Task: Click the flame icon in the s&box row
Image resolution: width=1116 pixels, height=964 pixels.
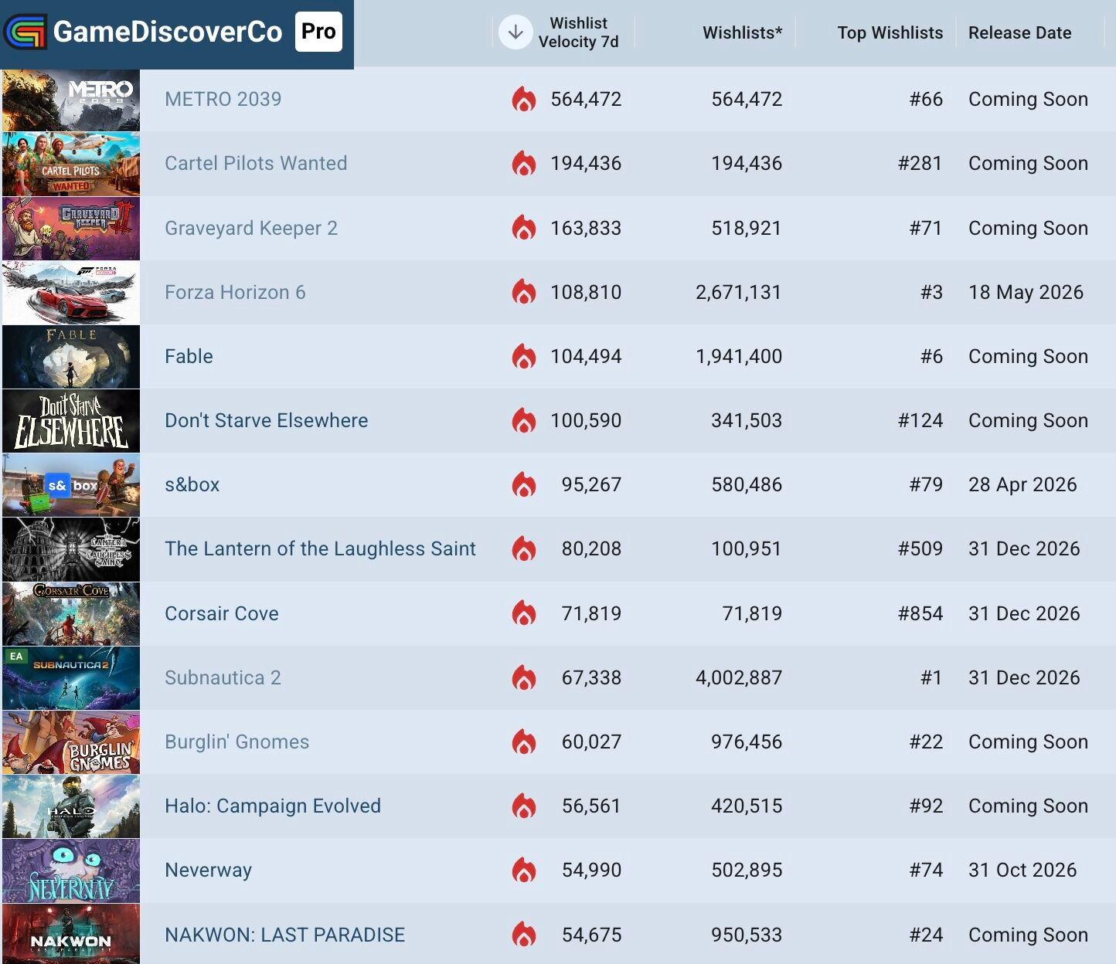Action: pos(524,484)
